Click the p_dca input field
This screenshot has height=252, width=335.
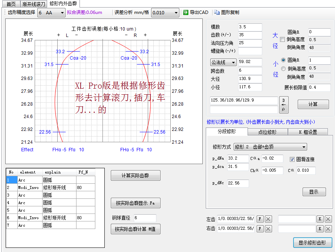pos(238,167)
